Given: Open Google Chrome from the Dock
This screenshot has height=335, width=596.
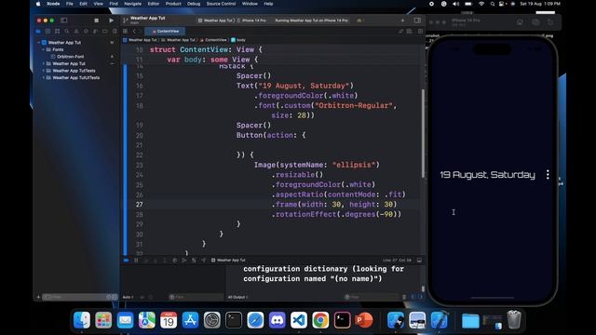Looking at the screenshot, I should [x=320, y=320].
